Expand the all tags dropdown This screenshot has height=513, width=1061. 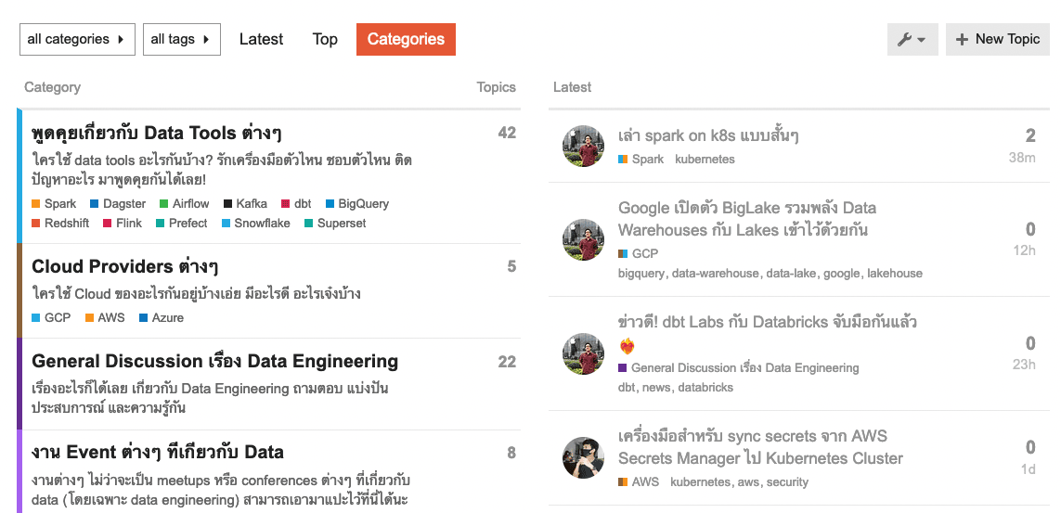[x=181, y=39]
